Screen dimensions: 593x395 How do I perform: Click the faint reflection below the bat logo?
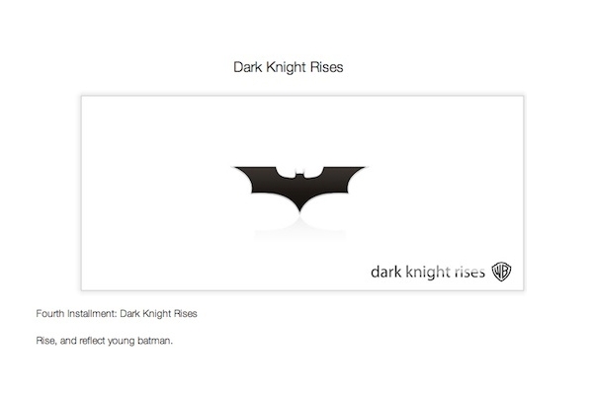coord(299,228)
